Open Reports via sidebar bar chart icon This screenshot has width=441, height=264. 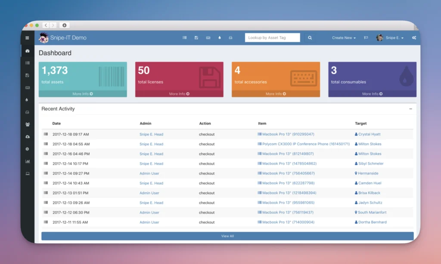(28, 162)
